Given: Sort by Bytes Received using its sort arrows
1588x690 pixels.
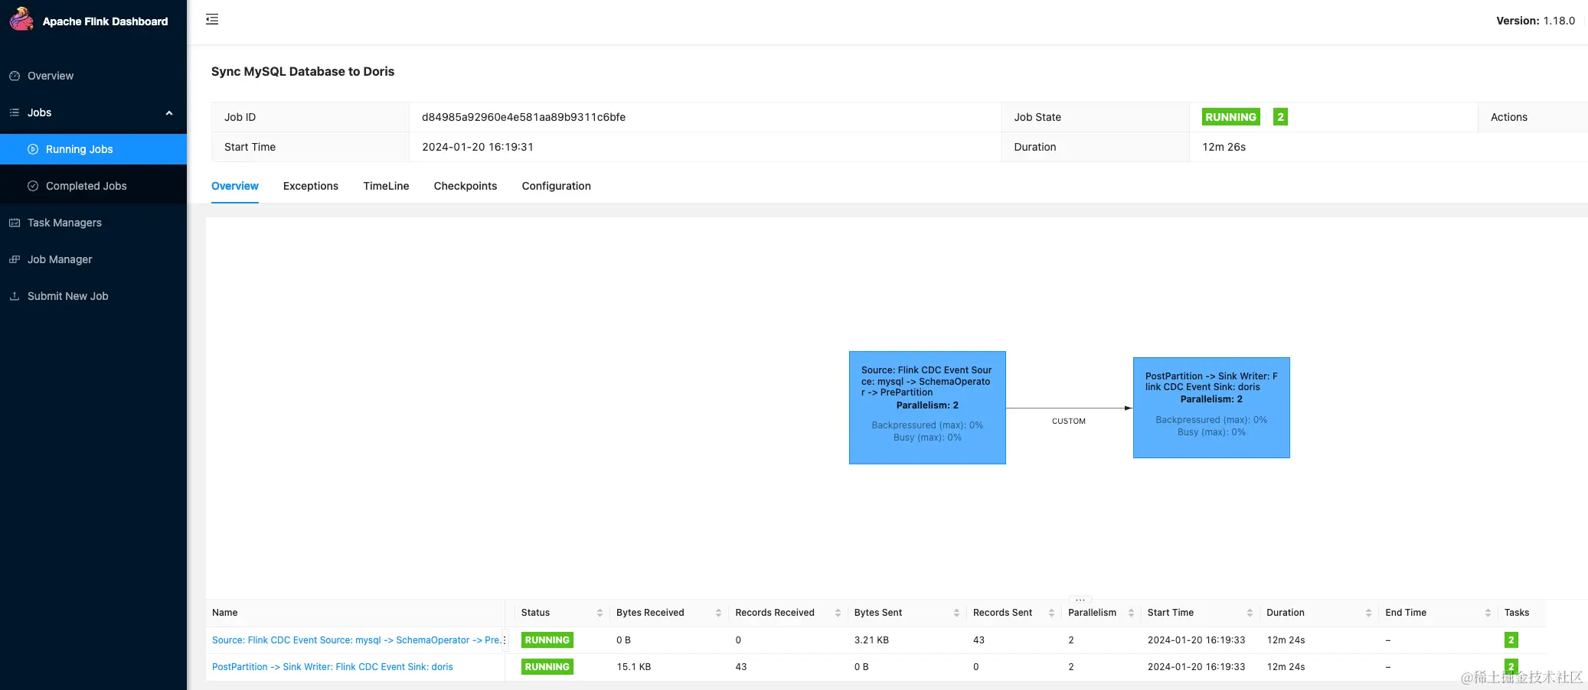Looking at the screenshot, I should [718, 613].
